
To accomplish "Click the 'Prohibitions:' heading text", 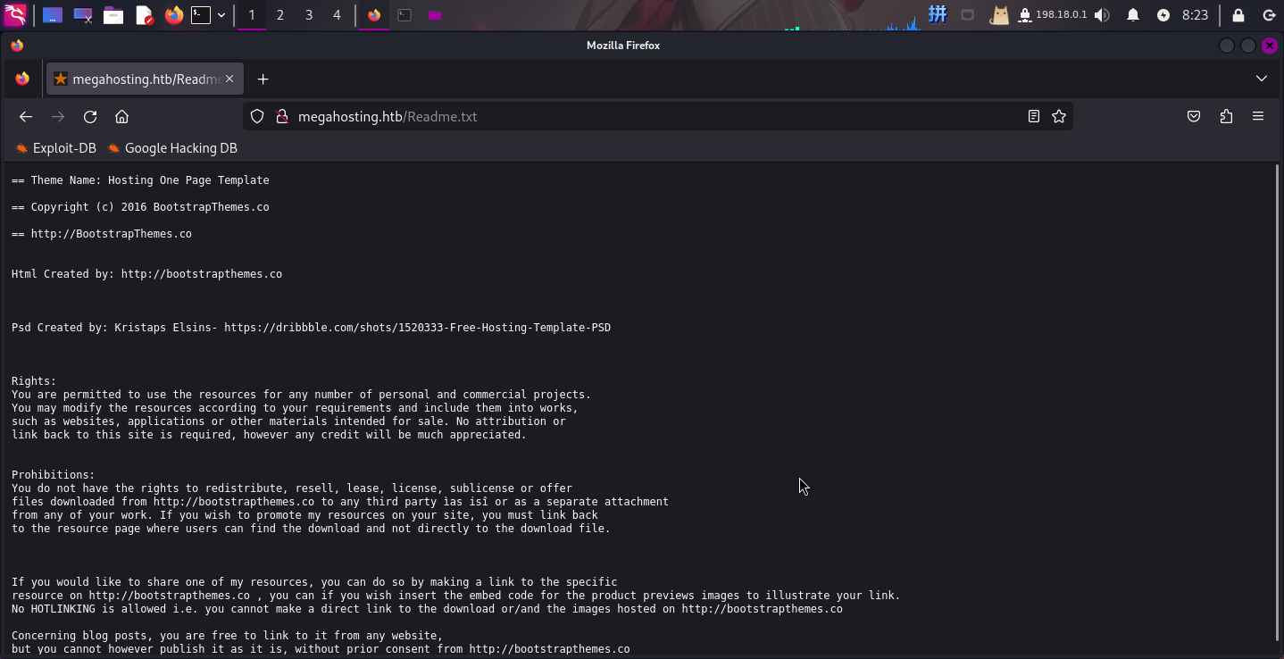I will point(53,475).
